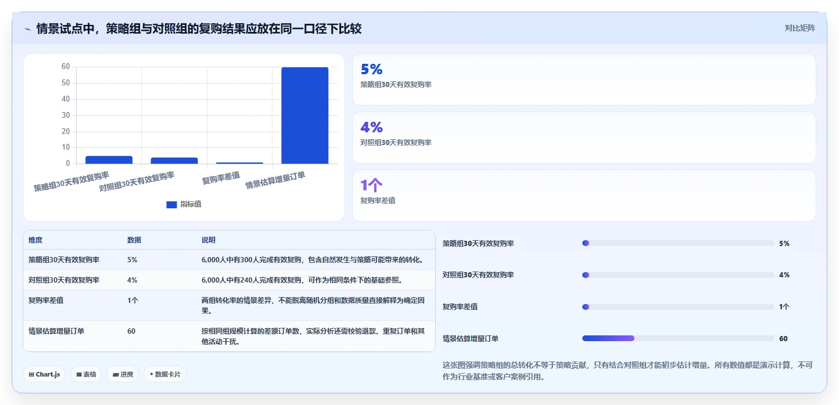Click the 情景估算增量订单 axis label under the chart
This screenshot has width=839, height=405.
[275, 180]
